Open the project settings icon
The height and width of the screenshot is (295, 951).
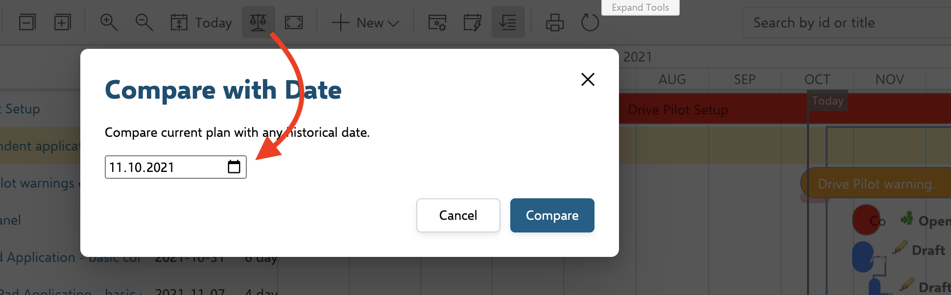tap(437, 22)
